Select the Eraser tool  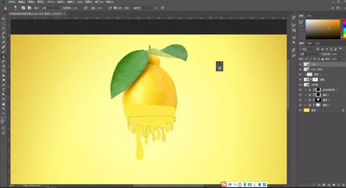[3, 66]
